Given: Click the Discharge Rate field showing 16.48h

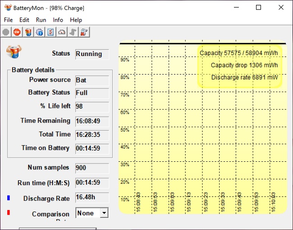Looking at the screenshot, I should [92, 197].
